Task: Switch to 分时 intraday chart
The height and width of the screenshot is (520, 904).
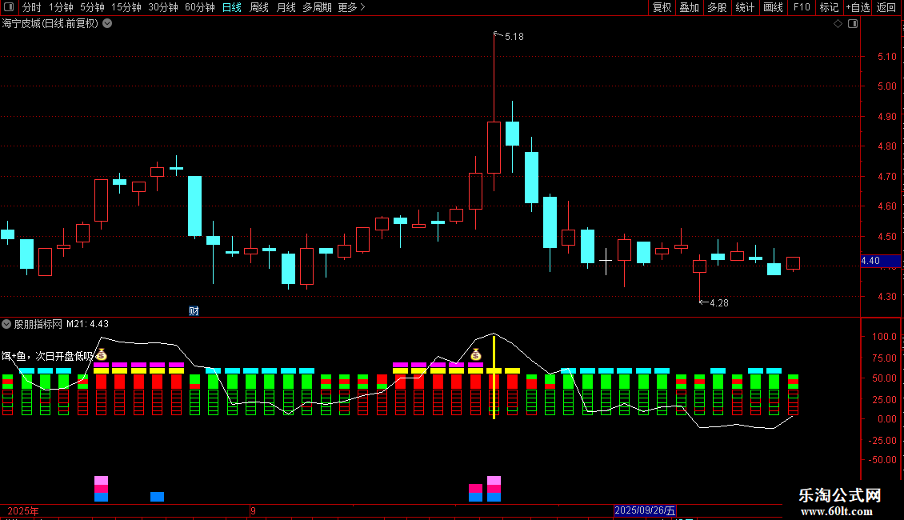Action: point(32,7)
